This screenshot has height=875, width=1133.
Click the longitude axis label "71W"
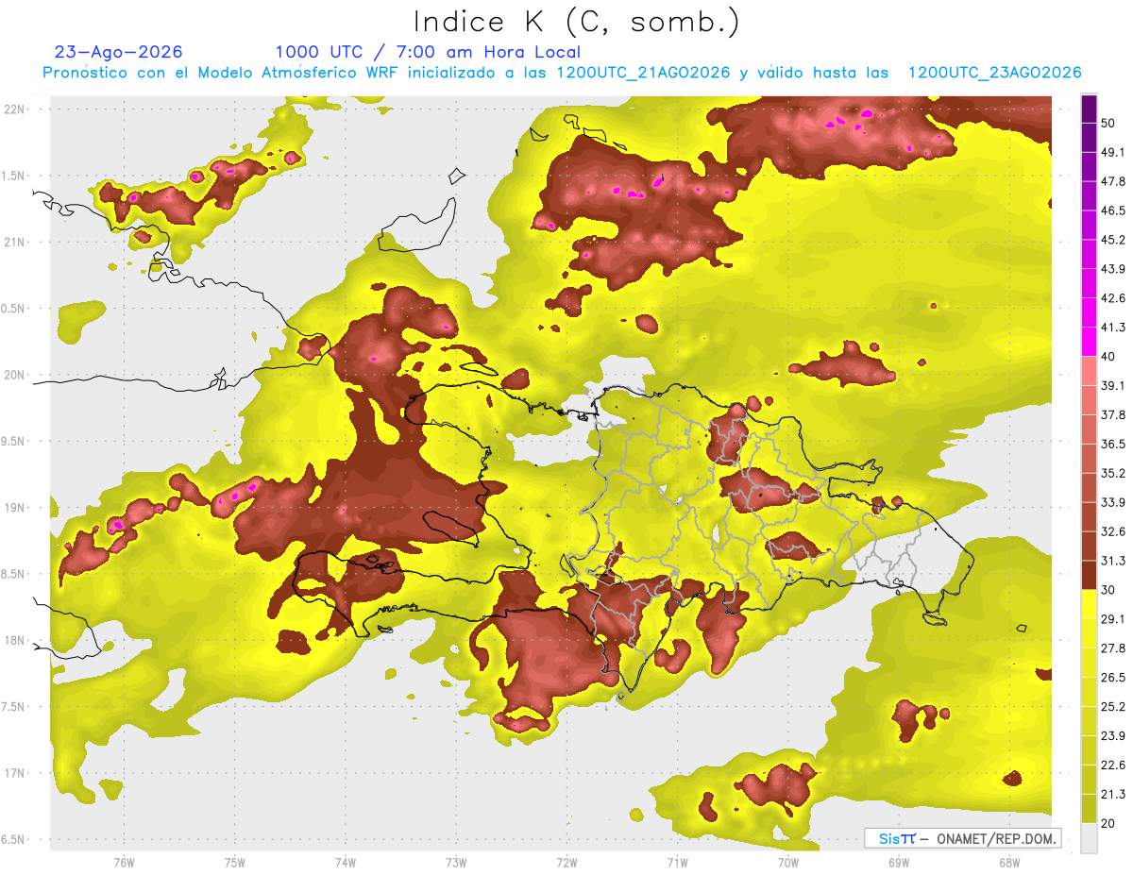pyautogui.click(x=677, y=862)
